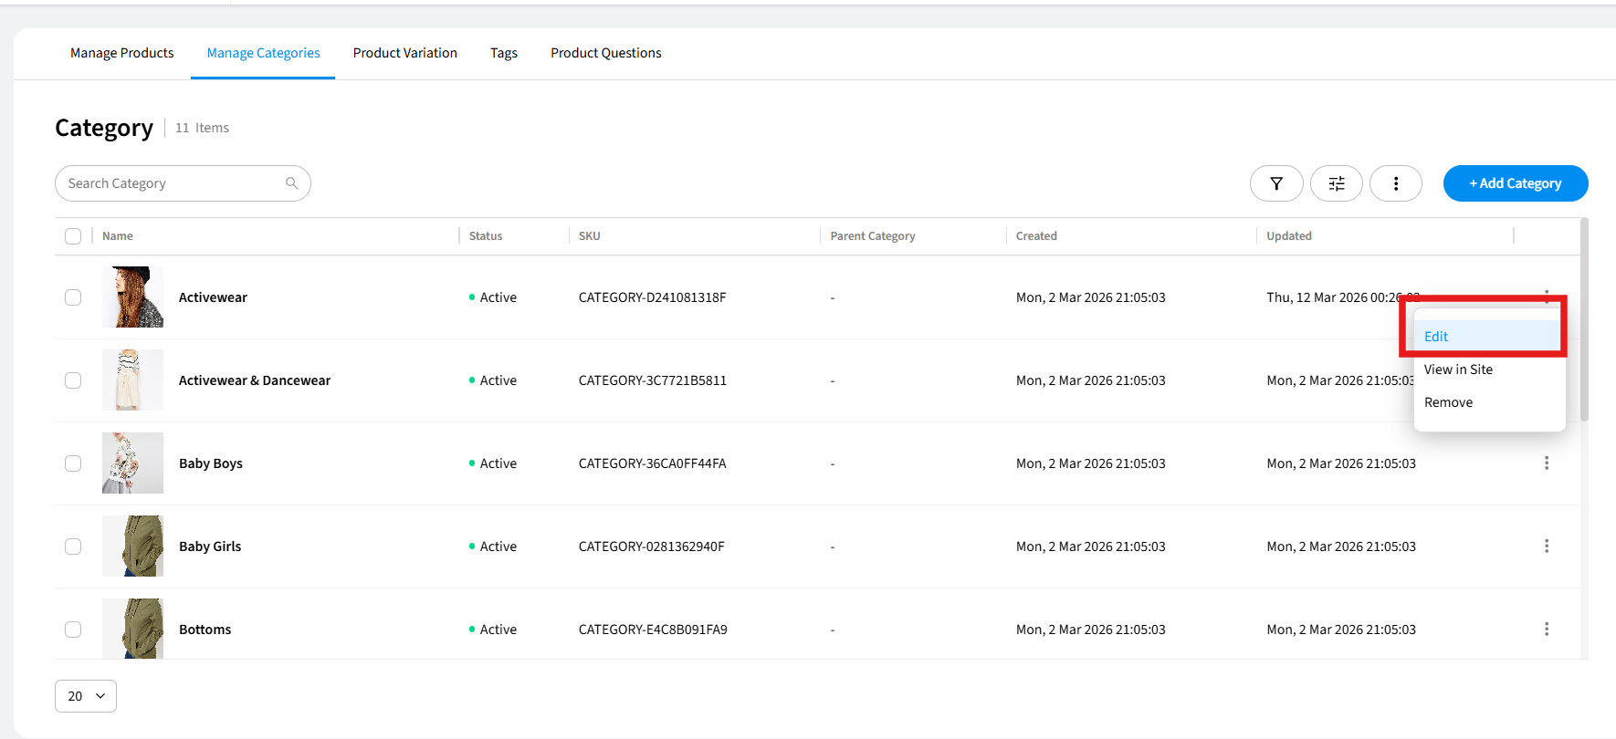Sort by the Name column header
This screenshot has height=739, width=1616.
[x=118, y=236]
